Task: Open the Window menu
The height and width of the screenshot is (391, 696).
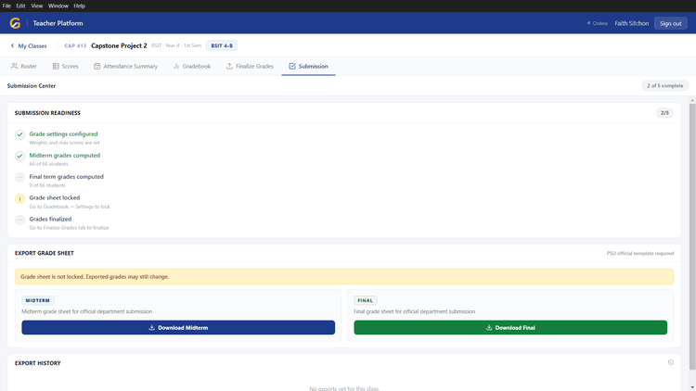Action: (58, 6)
